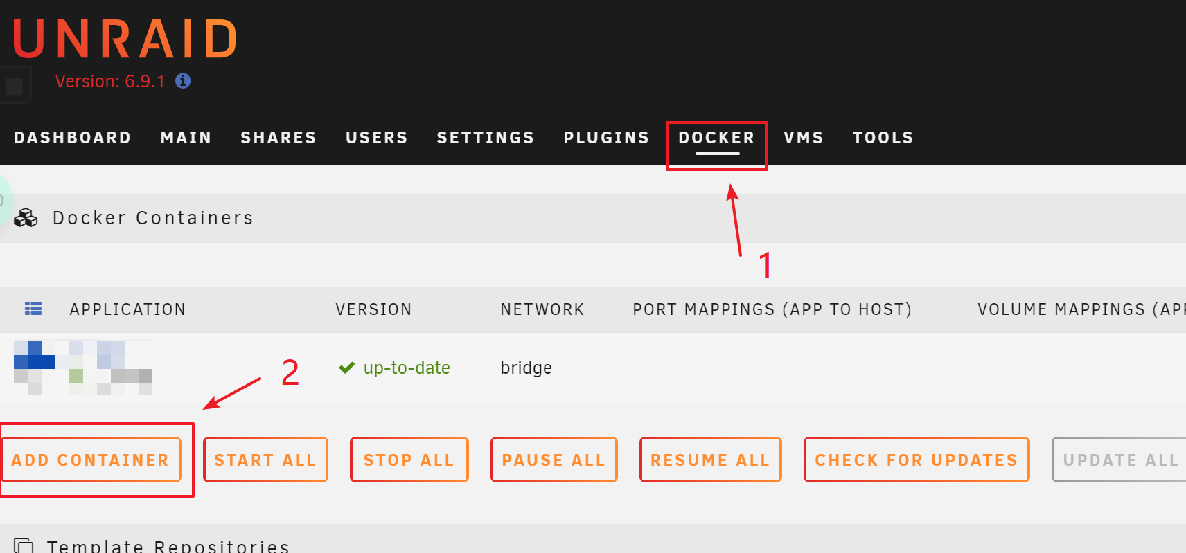Select the Docker tab

pos(716,138)
